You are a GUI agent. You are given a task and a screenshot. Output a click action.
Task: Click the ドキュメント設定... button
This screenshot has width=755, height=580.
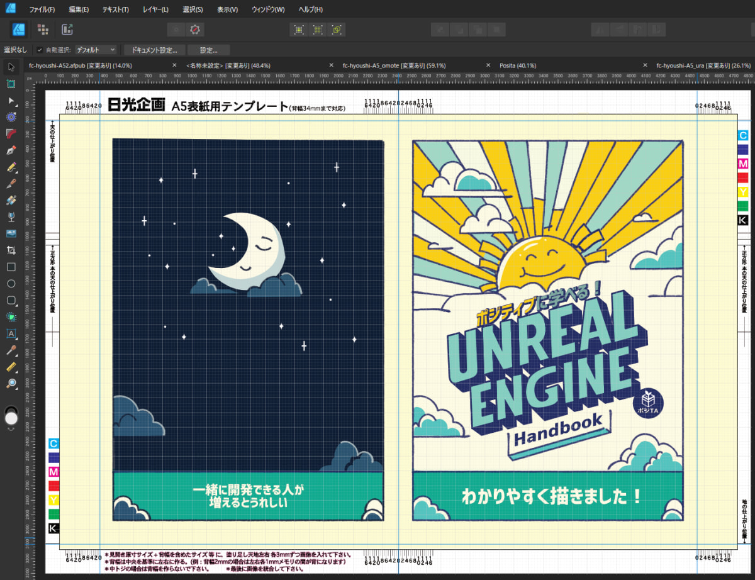[154, 50]
